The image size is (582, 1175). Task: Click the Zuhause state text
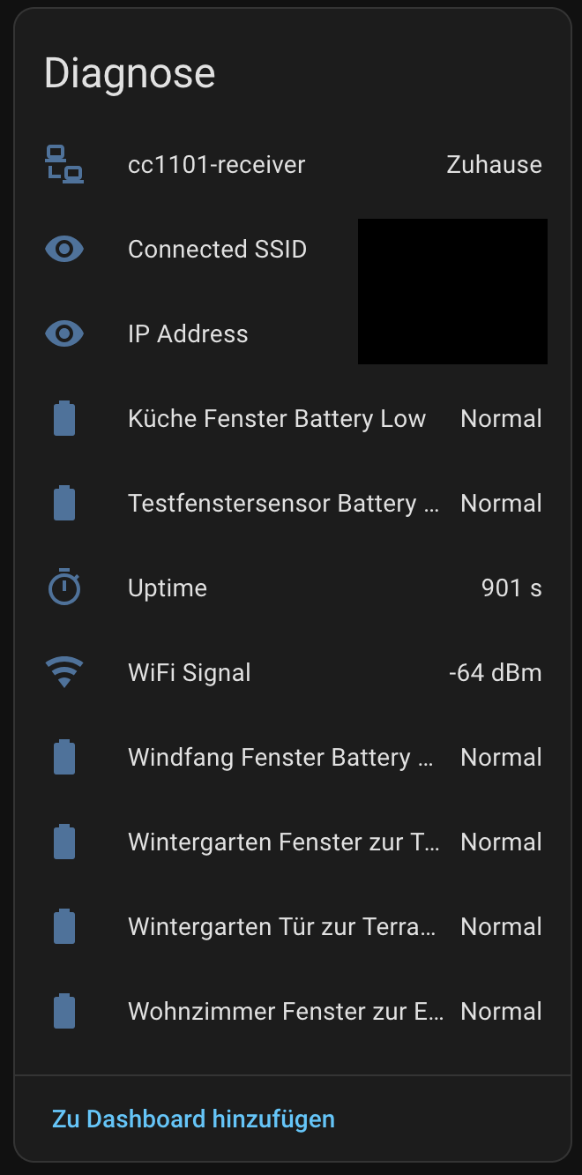(494, 165)
